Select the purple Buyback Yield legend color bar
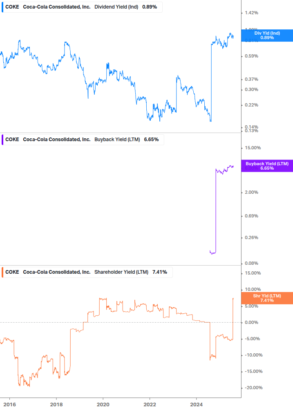Viewport: 293px width, 410px height. pyautogui.click(x=2, y=140)
